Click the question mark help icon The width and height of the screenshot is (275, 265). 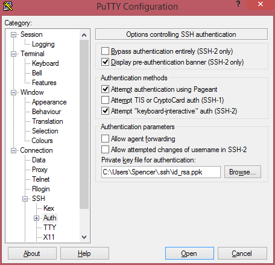238,4
